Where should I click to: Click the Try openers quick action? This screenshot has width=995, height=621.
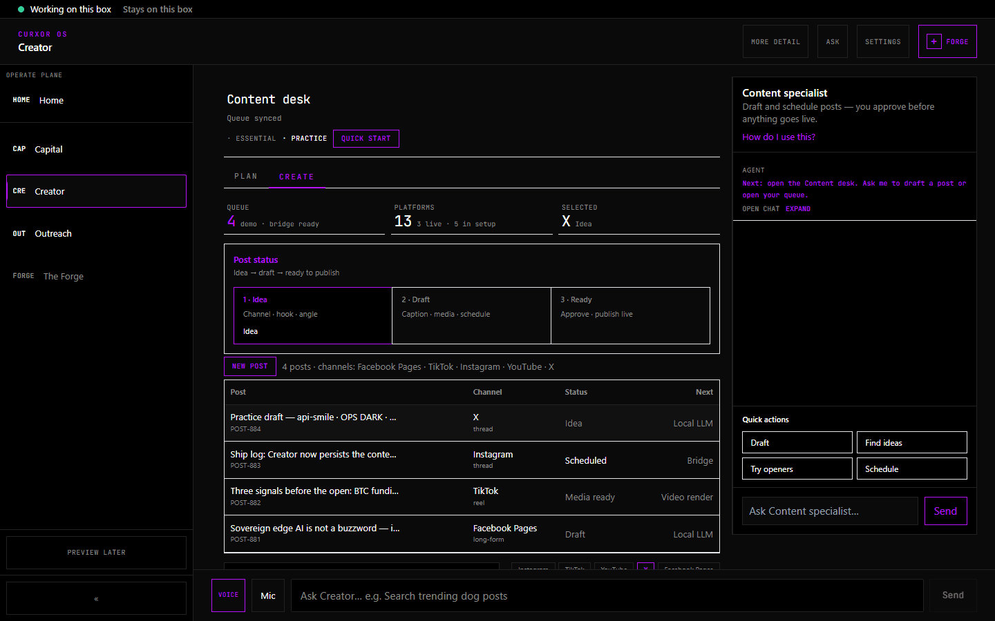point(797,469)
